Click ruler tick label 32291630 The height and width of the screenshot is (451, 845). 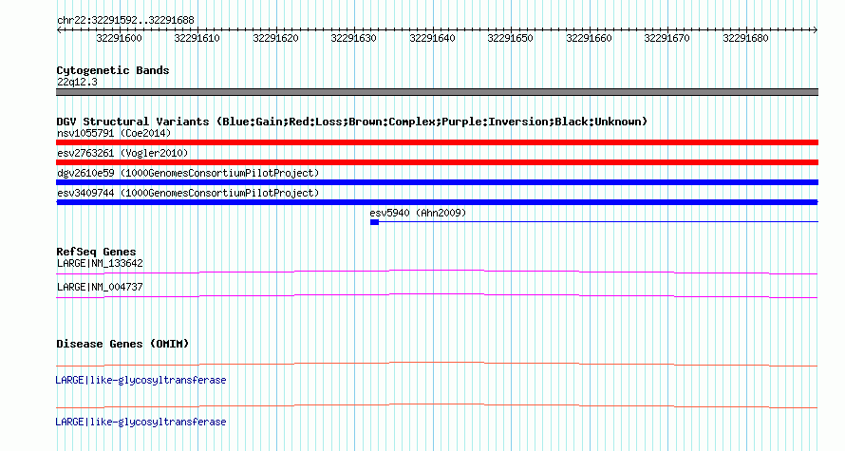pyautogui.click(x=353, y=38)
